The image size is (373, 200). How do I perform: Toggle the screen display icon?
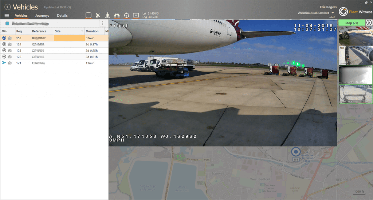point(136,15)
